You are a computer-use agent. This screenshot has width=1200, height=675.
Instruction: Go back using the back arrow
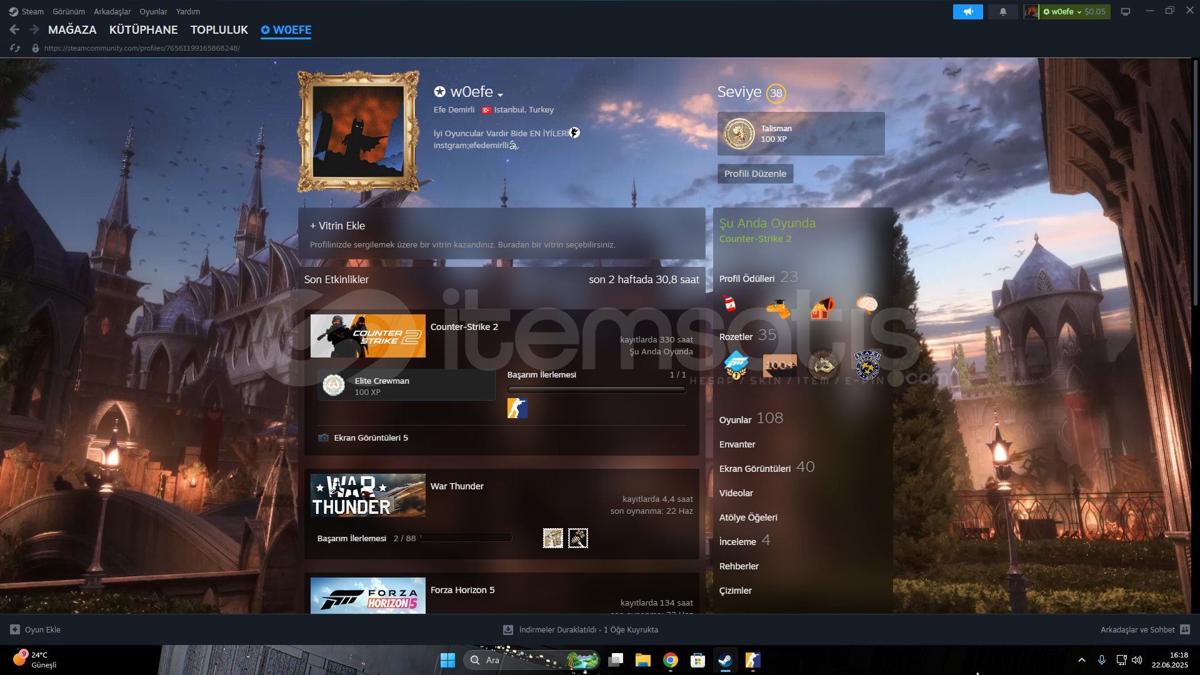14,29
